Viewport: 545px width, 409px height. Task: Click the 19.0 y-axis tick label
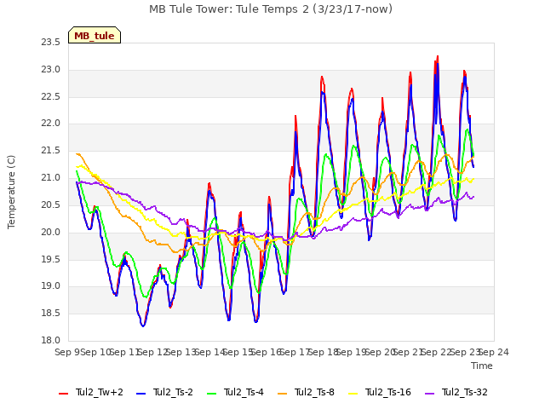click(51, 286)
